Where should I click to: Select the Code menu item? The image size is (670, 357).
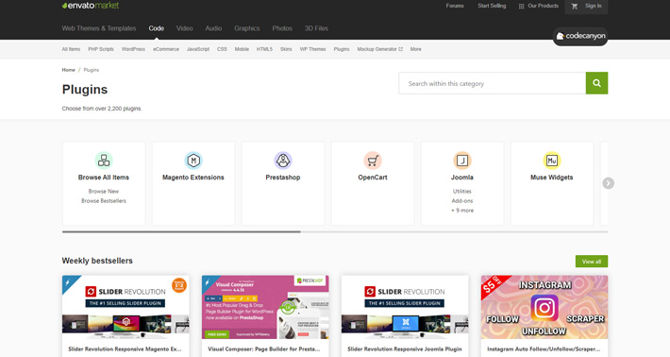click(x=157, y=28)
